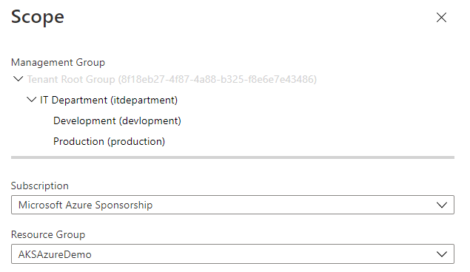470x272 pixels.
Task: Click Microsoft Azure Sponsorship selected value
Action: pyautogui.click(x=85, y=205)
